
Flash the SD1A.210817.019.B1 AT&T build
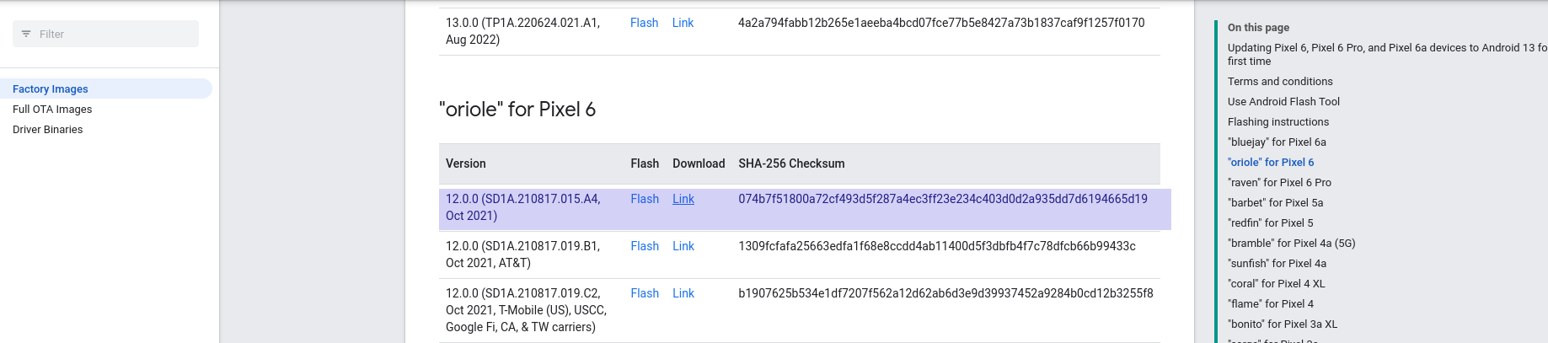[x=645, y=246]
